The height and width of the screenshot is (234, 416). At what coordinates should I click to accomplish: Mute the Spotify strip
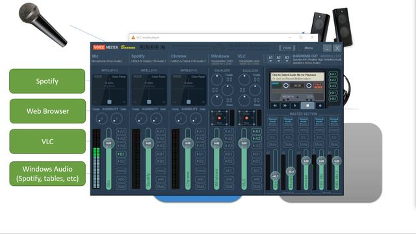161,187
